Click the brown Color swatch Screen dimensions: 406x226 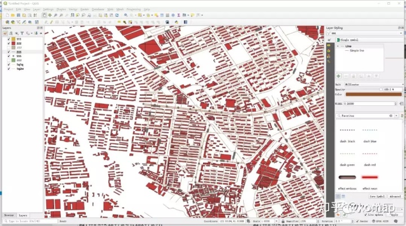pyautogui.click(x=373, y=94)
